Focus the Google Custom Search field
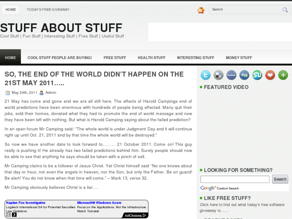This screenshot has height=219, width=292. [235, 179]
